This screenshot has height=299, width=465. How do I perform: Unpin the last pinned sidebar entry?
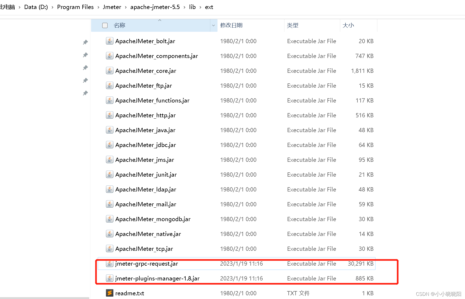[85, 93]
